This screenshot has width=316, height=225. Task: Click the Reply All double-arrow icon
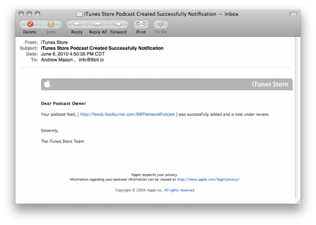[x=98, y=24]
